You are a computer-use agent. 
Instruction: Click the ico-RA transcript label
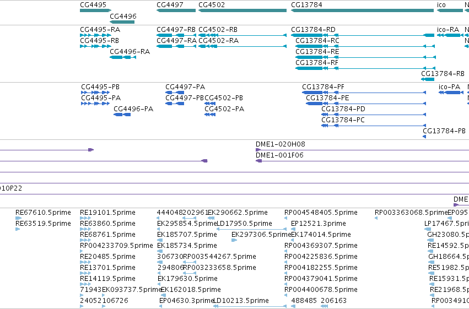[x=448, y=30]
